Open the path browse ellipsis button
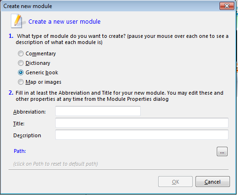Viewport: 238px width, 195px height. 222,151
